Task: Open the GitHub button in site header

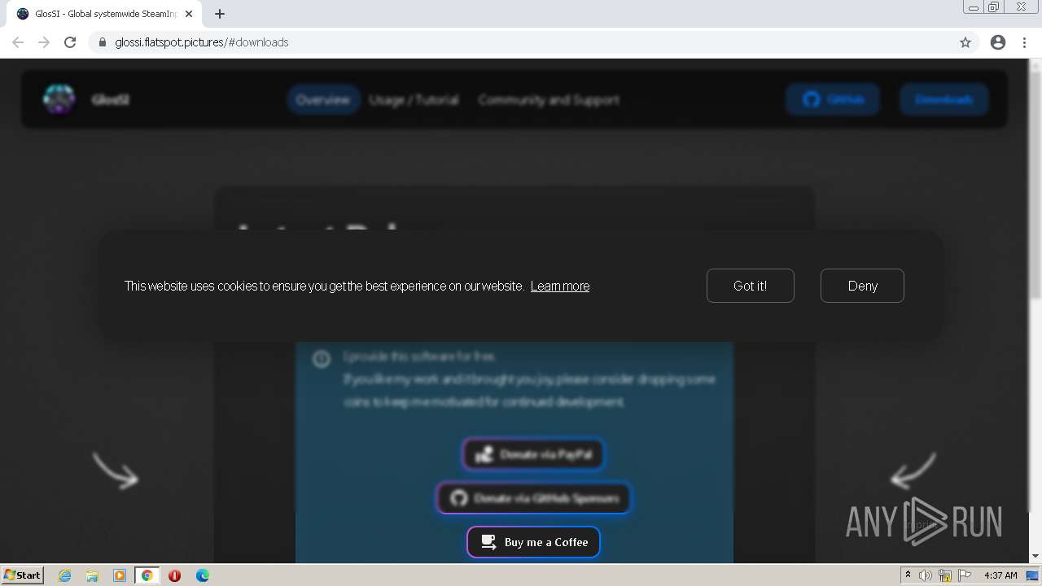Action: (832, 99)
